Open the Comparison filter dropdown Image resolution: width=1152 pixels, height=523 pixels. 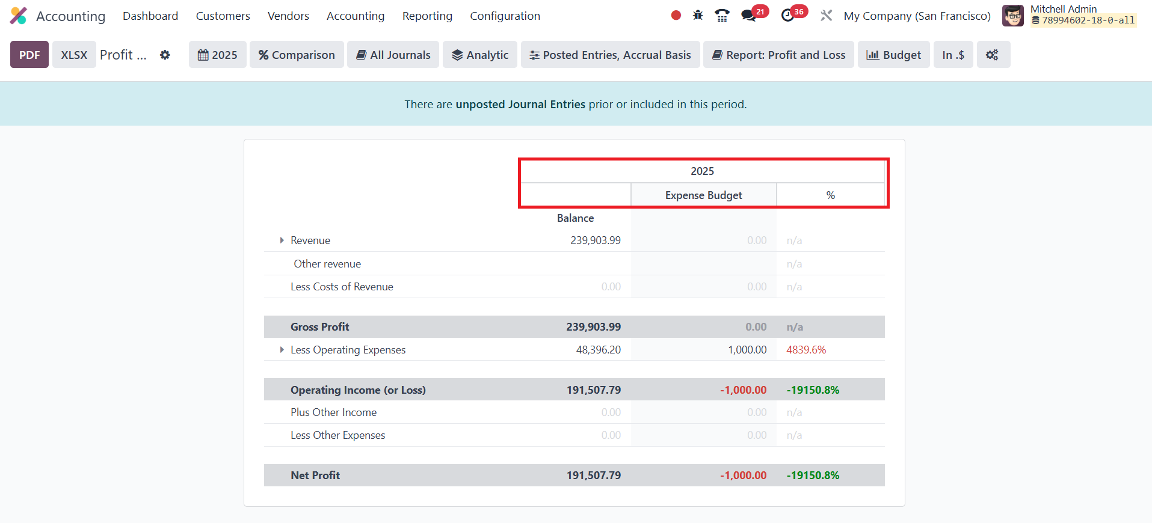coord(297,55)
